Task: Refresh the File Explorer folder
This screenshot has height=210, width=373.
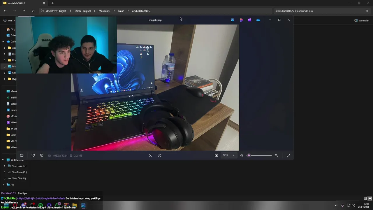Action: coord(33,11)
